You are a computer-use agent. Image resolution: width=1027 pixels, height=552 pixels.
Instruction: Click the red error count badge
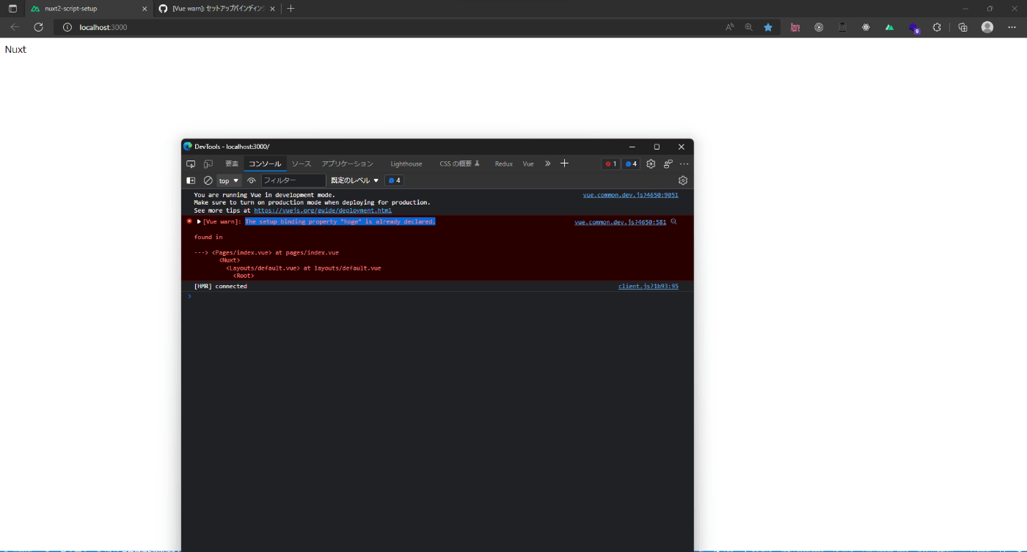[610, 163]
